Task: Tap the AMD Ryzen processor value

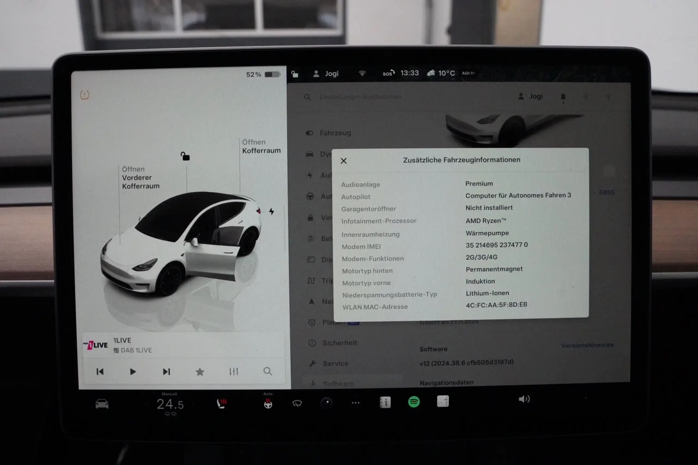Action: tap(486, 221)
